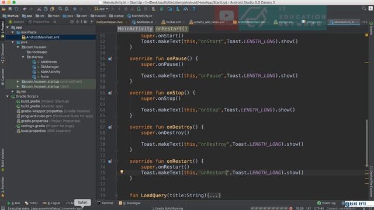Click the Open folder toolbar icon
The height and width of the screenshot is (210, 374).
click(x=4, y=9)
